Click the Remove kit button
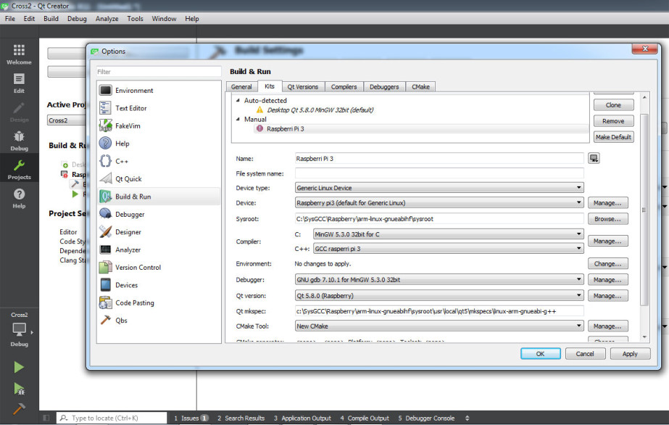 [613, 121]
